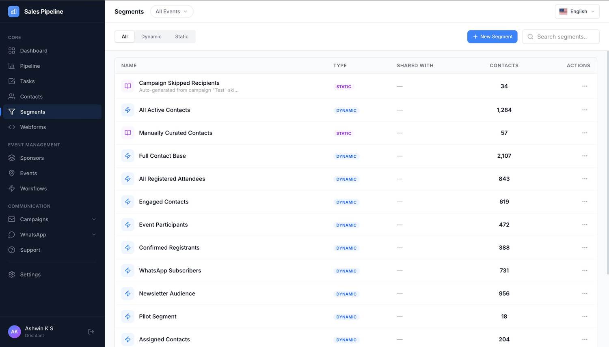Click the NAME column header
Viewport: 609px width, 347px height.
pos(129,65)
